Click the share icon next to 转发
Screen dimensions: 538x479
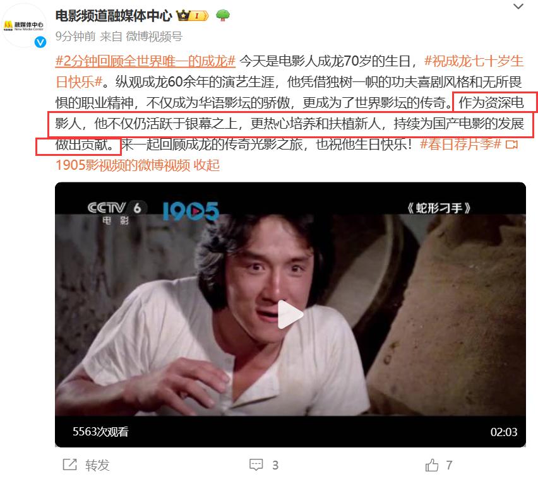coord(70,464)
